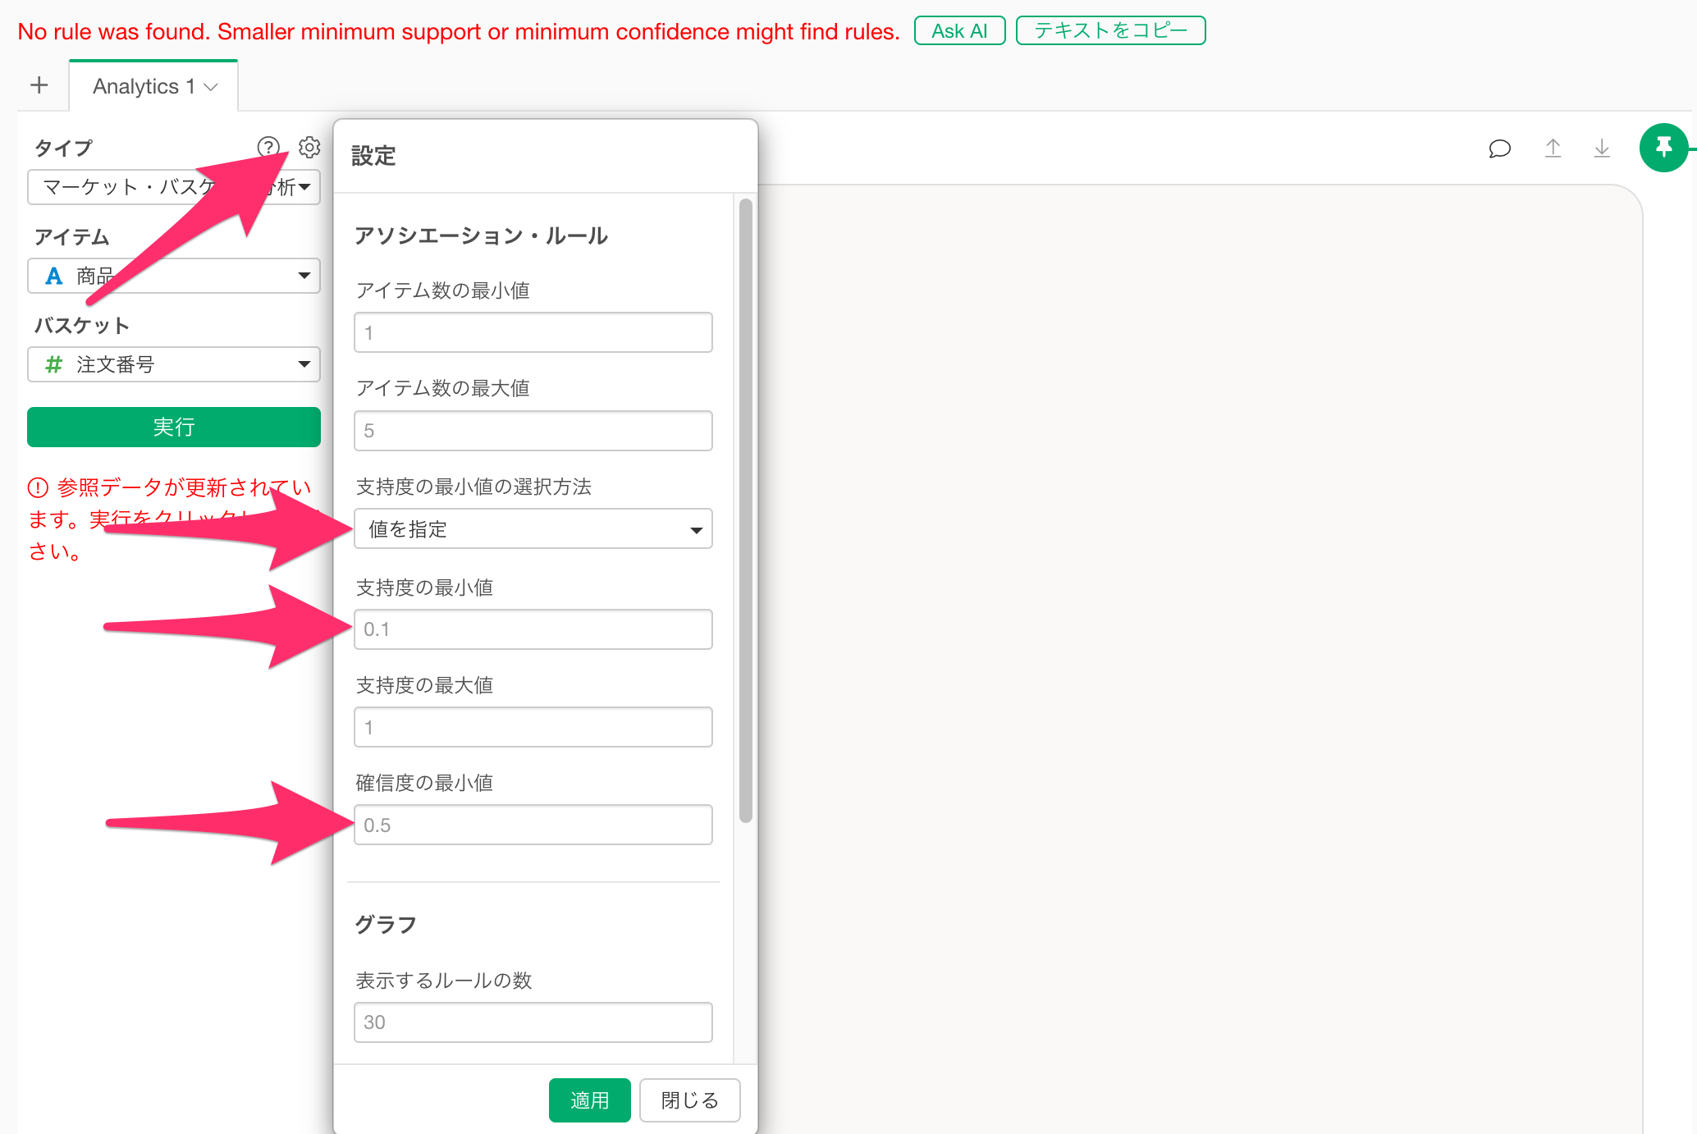Click the download arrow icon
Screen dimensions: 1697x1134
pyautogui.click(x=1601, y=149)
